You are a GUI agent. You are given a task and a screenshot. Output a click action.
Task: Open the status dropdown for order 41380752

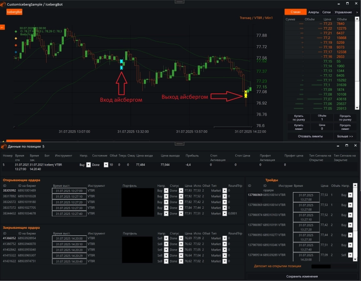181,244
